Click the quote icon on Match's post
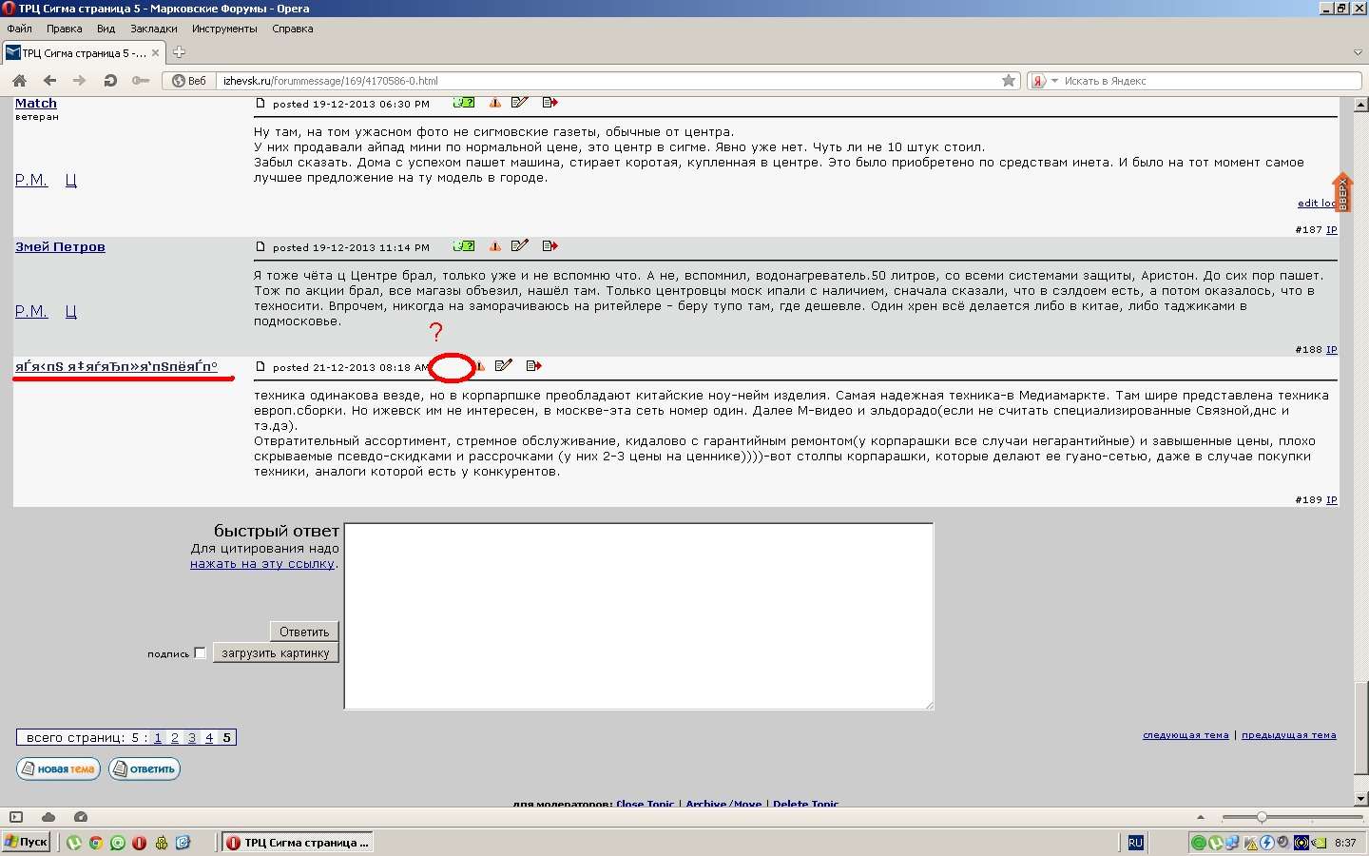1369x856 pixels. tap(550, 103)
